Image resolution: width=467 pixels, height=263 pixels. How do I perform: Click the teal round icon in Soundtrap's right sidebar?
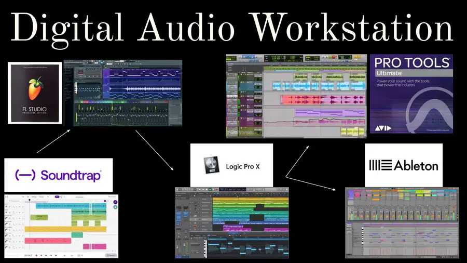coord(115,207)
